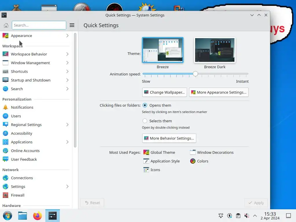
Task: Open the Icons page icon
Action: (x=146, y=170)
